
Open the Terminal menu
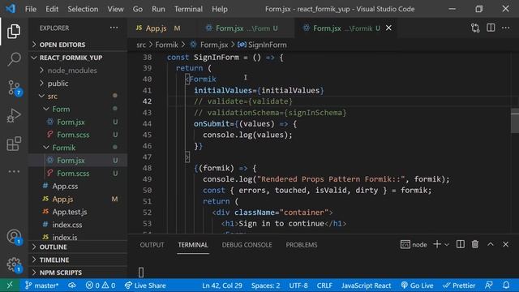pos(188,9)
